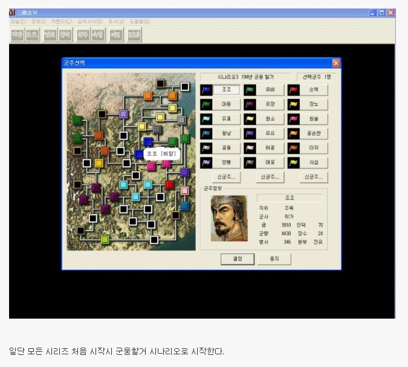This screenshot has width=408, height=367.
Task: Select ruler 조조 name button
Action: [227, 90]
